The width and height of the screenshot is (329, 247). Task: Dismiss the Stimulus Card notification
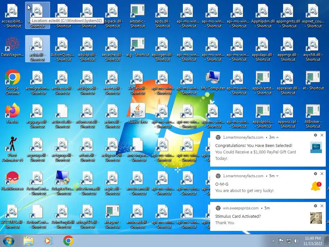[x=322, y=206]
